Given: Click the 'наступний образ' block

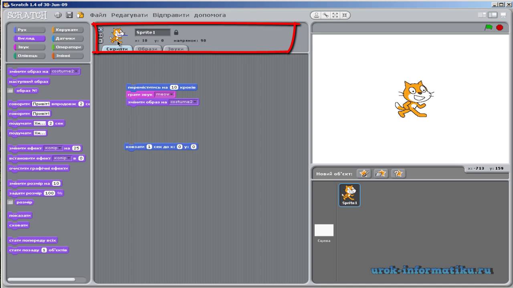Looking at the screenshot, I should pyautogui.click(x=29, y=81).
